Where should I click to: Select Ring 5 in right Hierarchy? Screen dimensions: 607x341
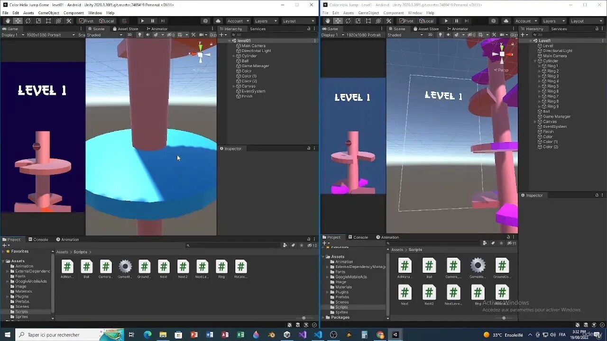552,86
